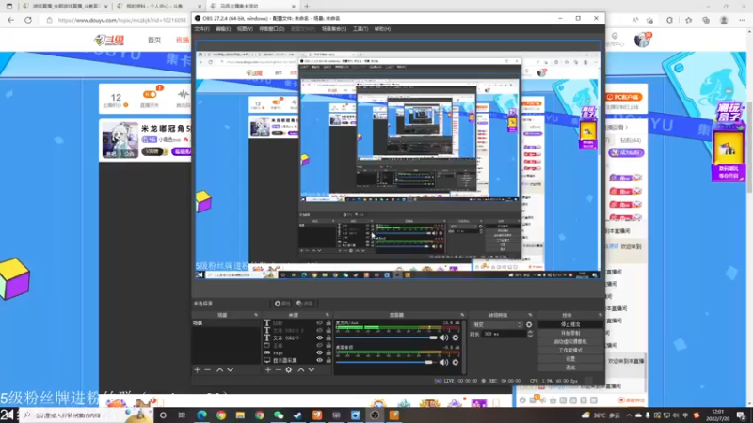Open the Douyu user avatar menu

point(642,39)
